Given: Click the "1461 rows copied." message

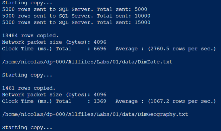Looking at the screenshot, I should [28, 88].
